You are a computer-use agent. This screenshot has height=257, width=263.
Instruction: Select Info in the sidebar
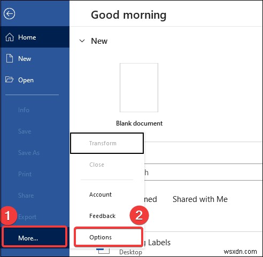pyautogui.click(x=35, y=110)
